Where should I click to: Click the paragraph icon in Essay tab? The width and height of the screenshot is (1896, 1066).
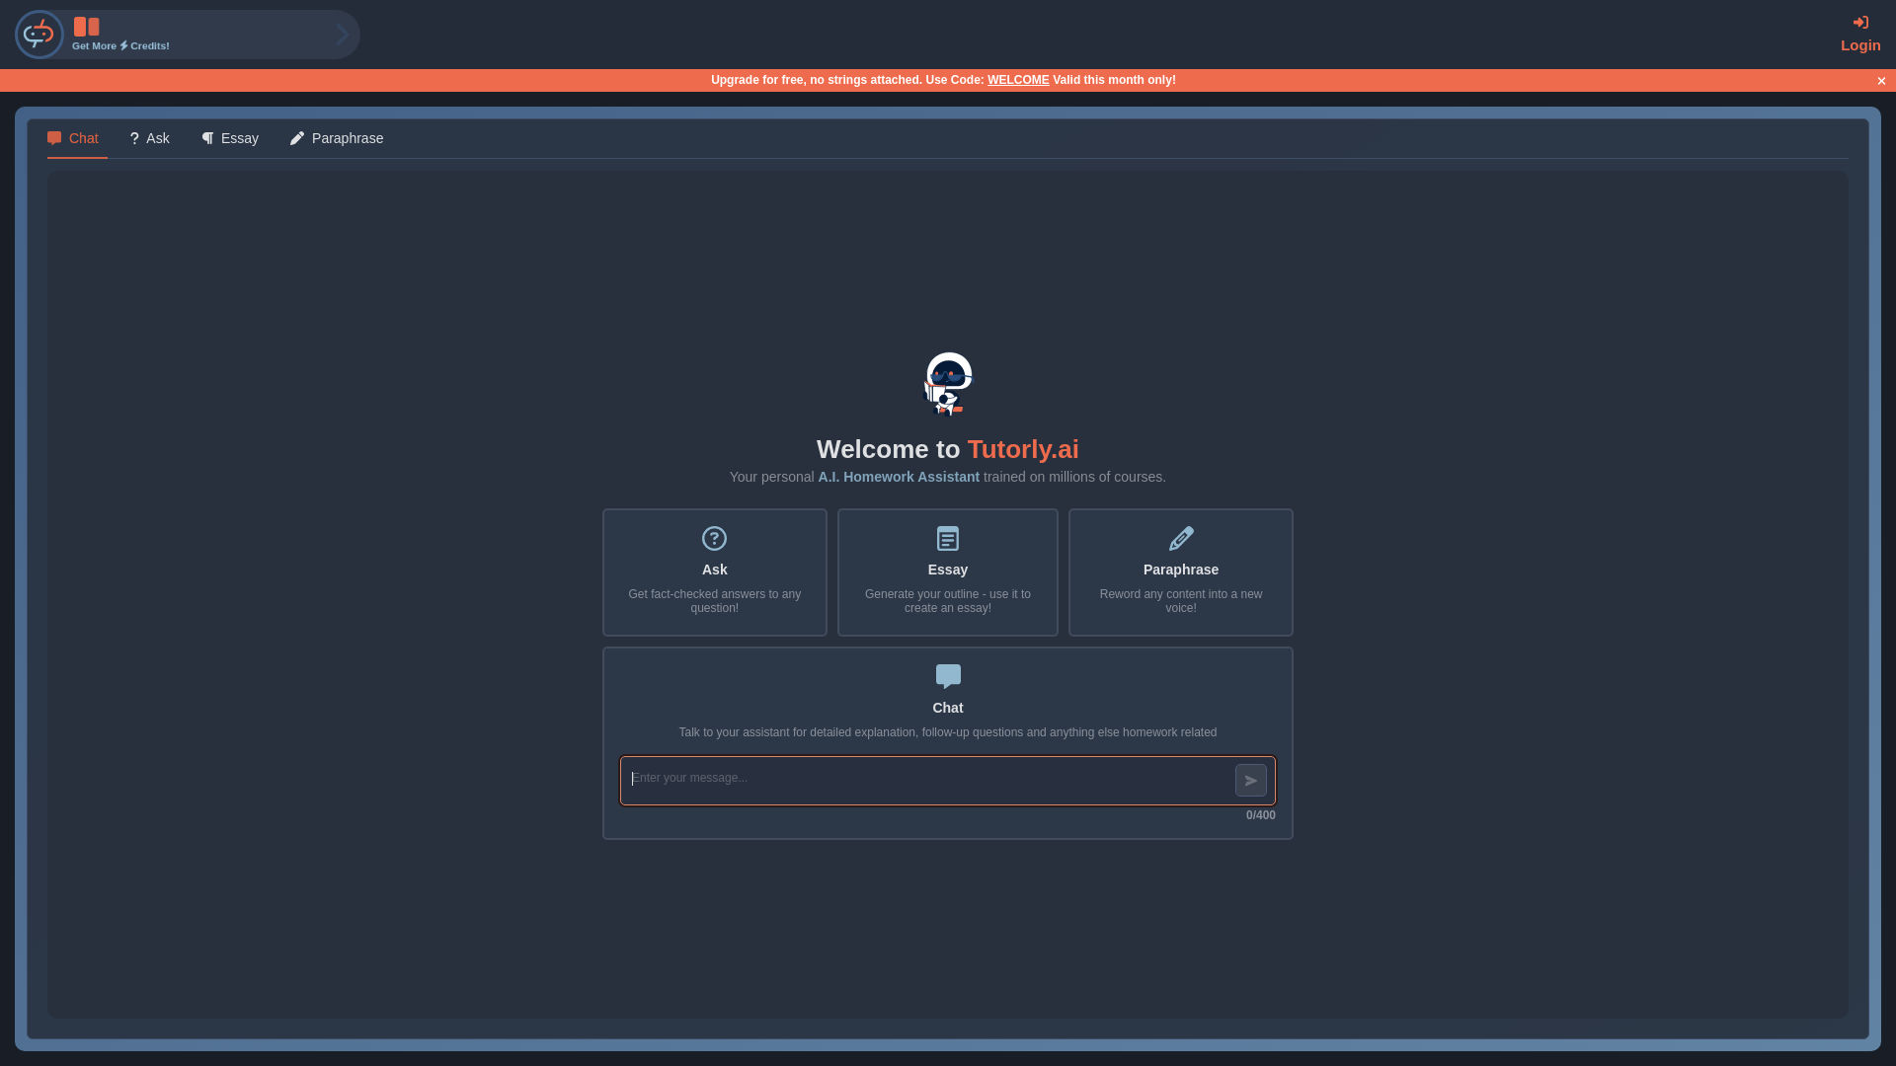(x=207, y=138)
